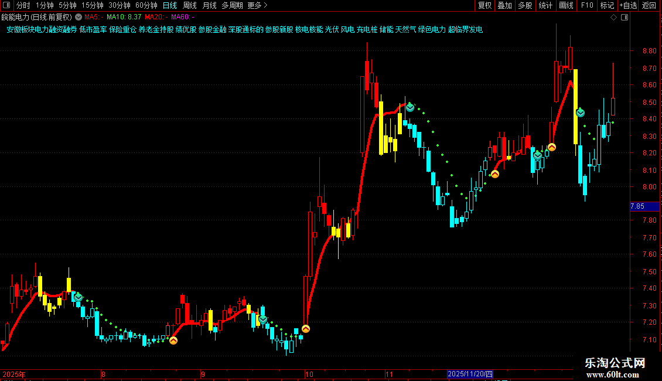
Task: Switch to 月线 monthly chart
Action: click(209, 5)
